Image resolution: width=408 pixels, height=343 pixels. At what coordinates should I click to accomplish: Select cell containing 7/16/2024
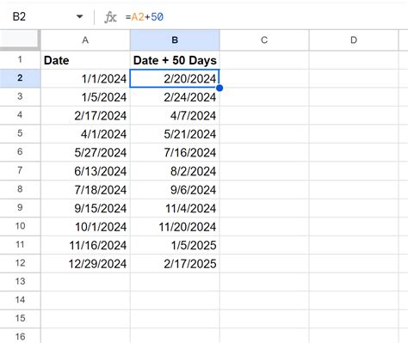[175, 152]
